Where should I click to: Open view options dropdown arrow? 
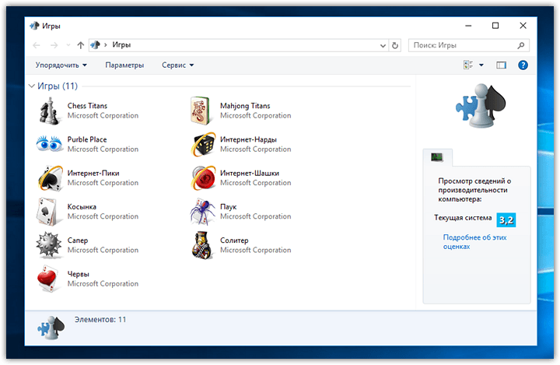(x=481, y=65)
